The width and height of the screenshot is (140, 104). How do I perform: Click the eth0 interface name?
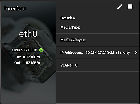coord(28,34)
